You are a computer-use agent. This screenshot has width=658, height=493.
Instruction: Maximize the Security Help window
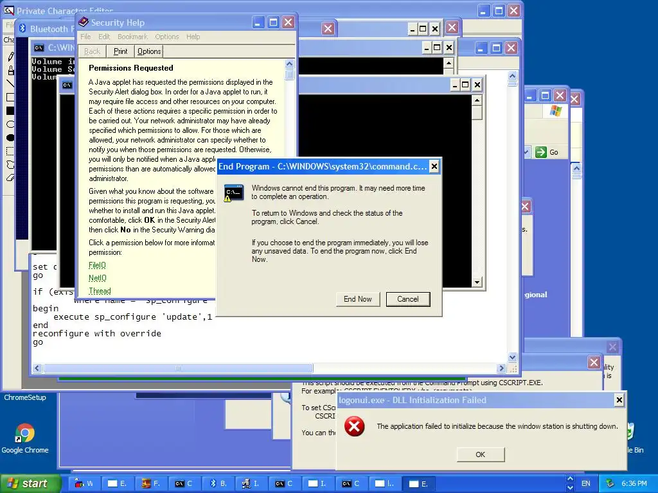(x=272, y=22)
